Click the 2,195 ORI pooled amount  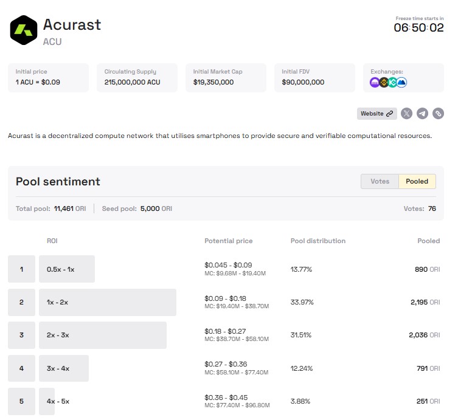(425, 302)
